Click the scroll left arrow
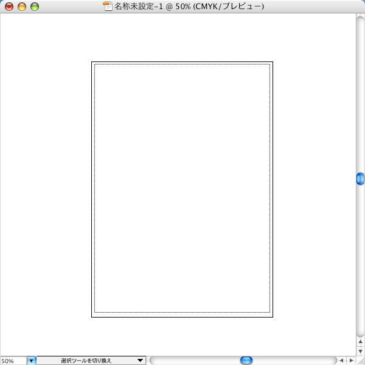Viewport: 365px width, 365px height. pyautogui.click(x=341, y=360)
